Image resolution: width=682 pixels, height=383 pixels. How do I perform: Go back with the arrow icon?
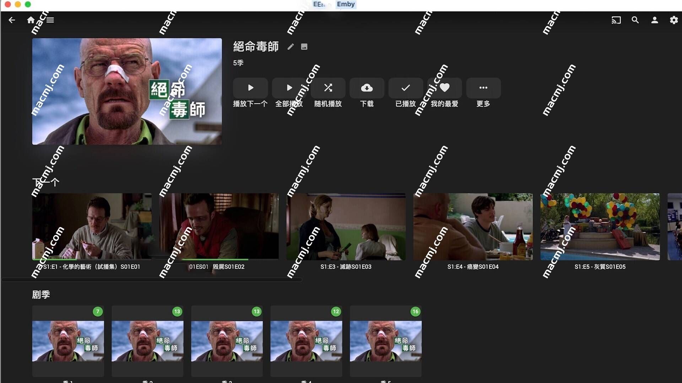(x=12, y=20)
